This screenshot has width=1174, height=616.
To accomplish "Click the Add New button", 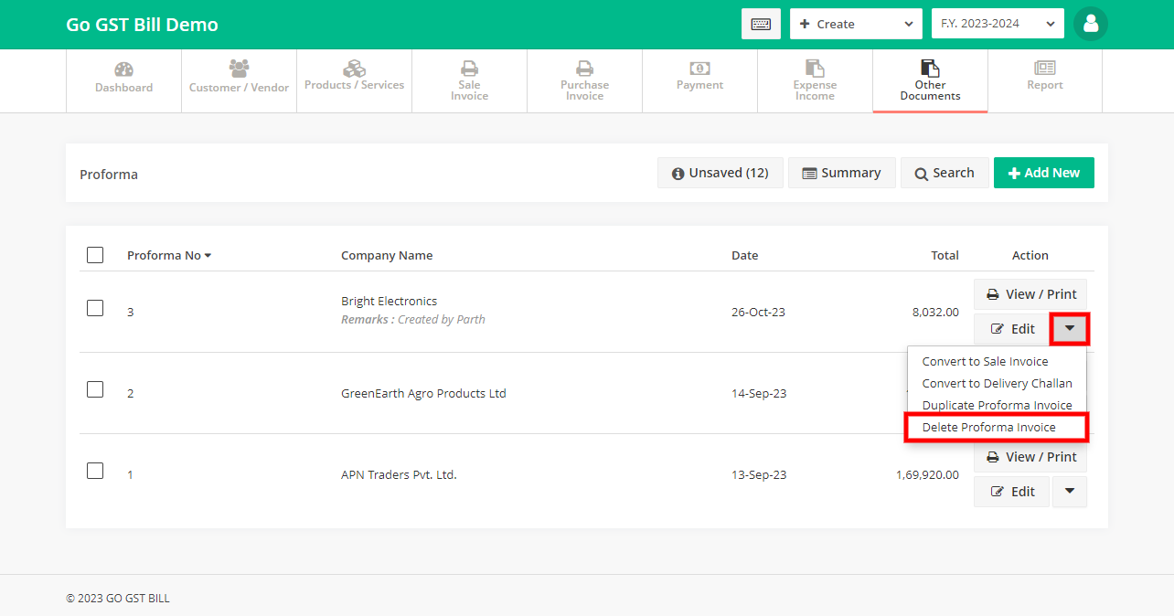I will pyautogui.click(x=1043, y=172).
